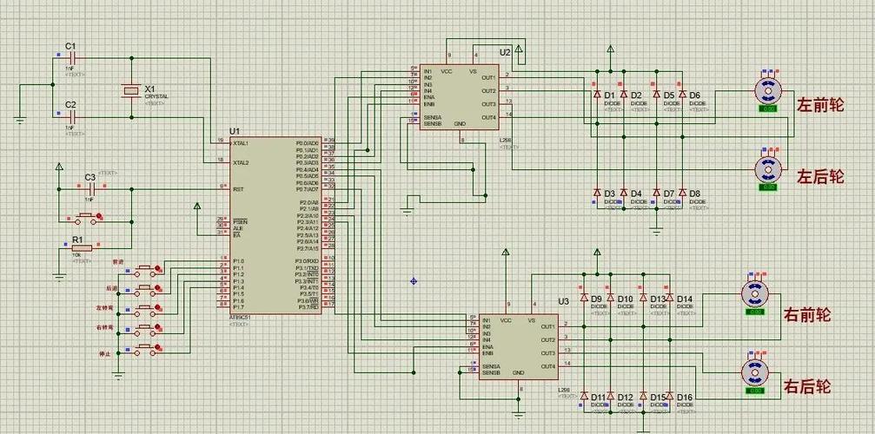
Task: Click the U1 AT89C51 microcontroller body
Action: click(x=276, y=224)
